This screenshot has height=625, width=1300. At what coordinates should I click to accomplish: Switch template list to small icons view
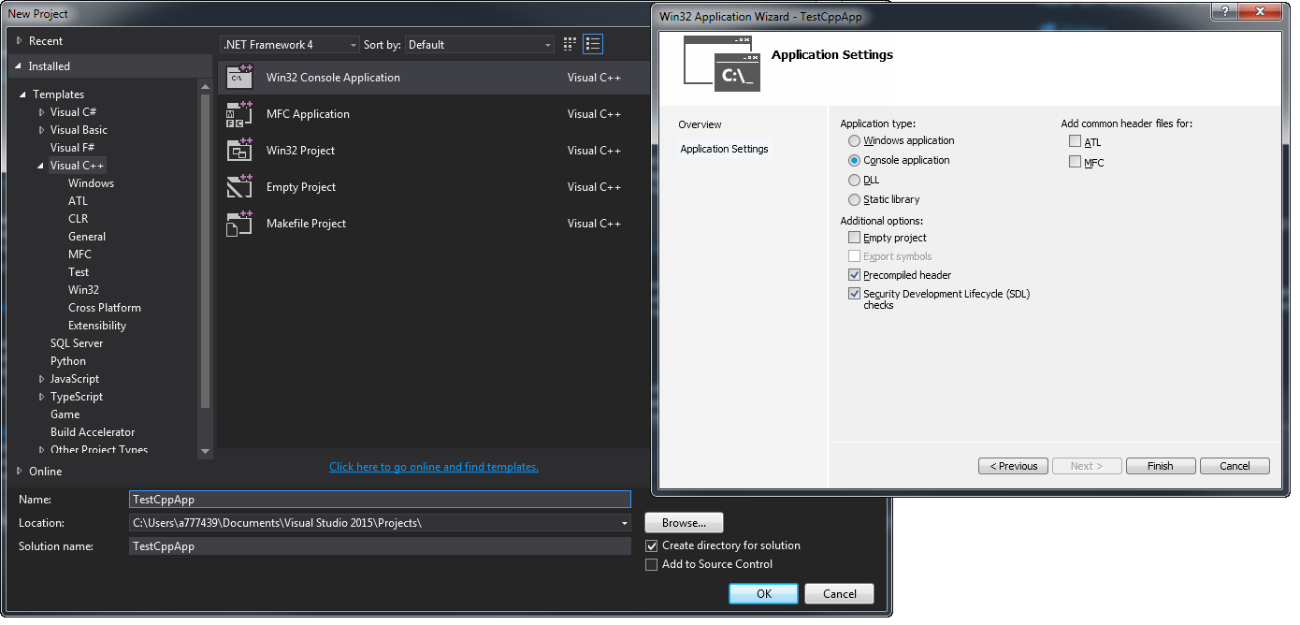pyautogui.click(x=571, y=44)
